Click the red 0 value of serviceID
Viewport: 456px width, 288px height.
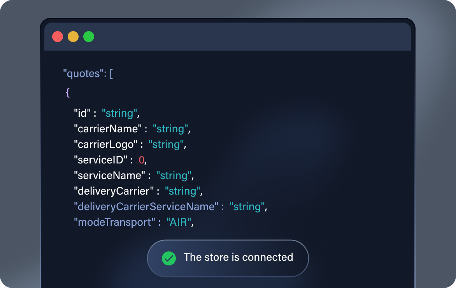[142, 160]
